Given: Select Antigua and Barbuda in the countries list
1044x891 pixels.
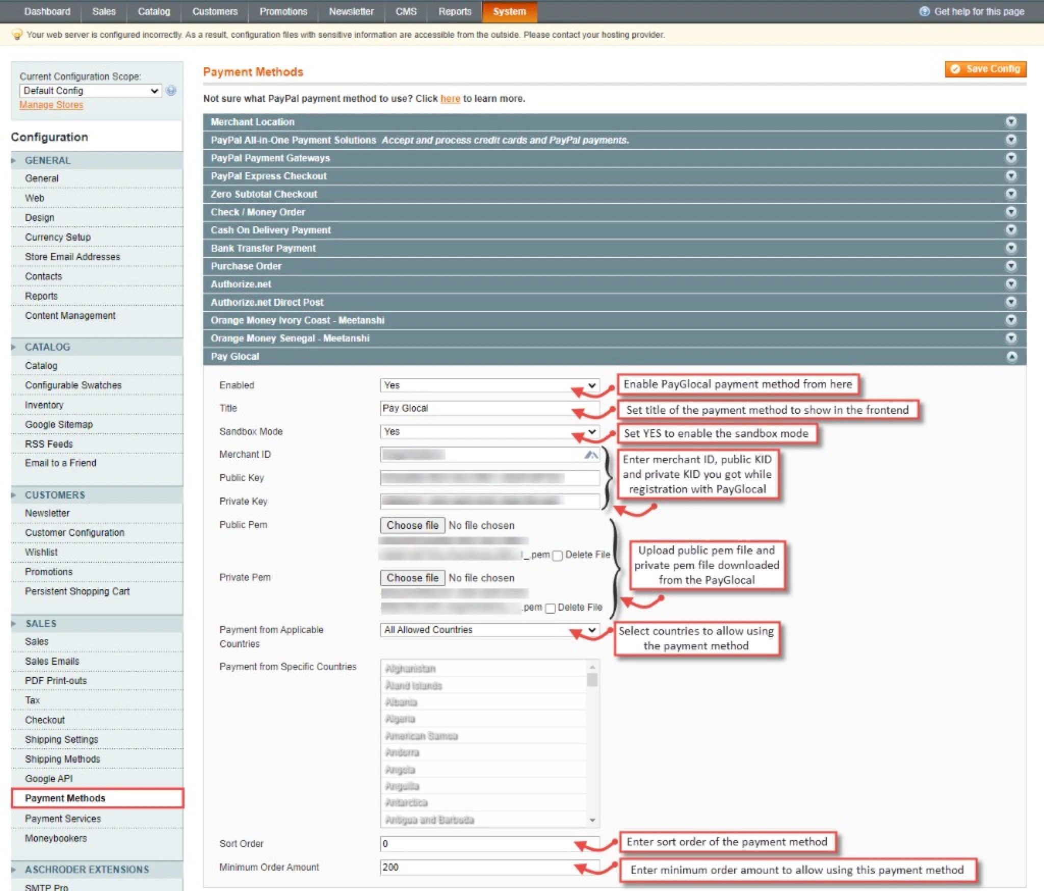Looking at the screenshot, I should pos(484,820).
